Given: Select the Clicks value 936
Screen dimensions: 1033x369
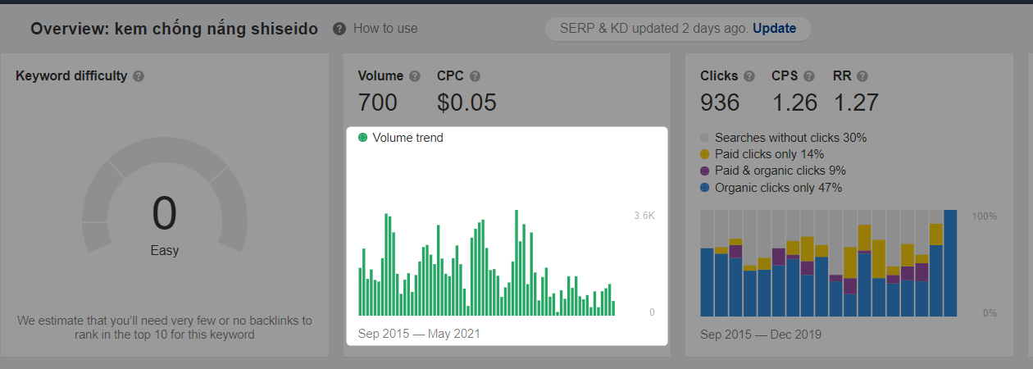Looking at the screenshot, I should pos(720,102).
